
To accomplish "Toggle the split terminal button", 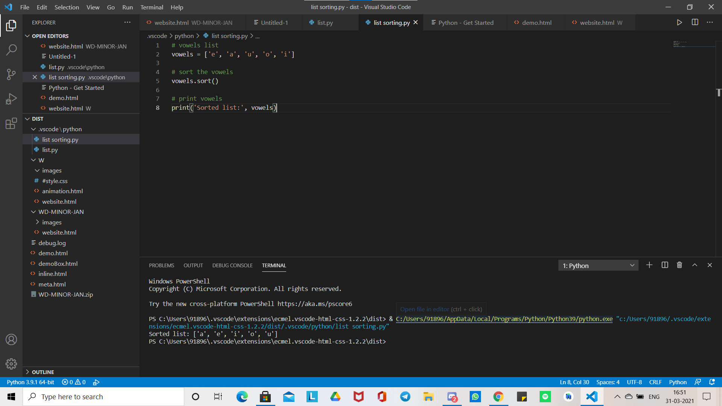I will [665, 265].
